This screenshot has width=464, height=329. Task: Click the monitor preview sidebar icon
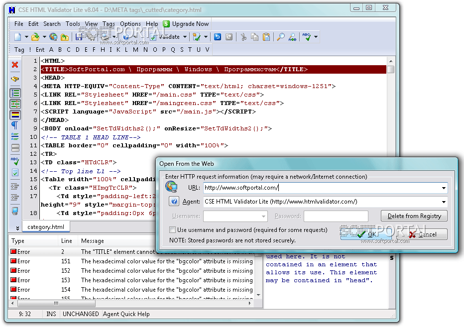[x=15, y=211]
